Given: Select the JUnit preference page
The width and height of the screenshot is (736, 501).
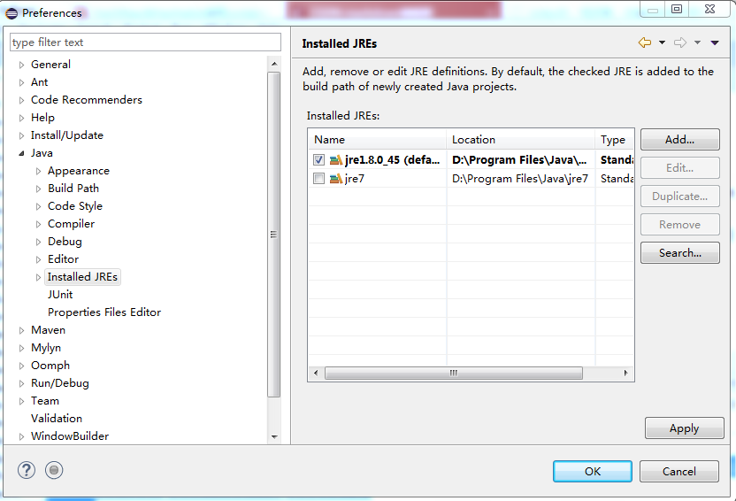Looking at the screenshot, I should click(x=60, y=295).
